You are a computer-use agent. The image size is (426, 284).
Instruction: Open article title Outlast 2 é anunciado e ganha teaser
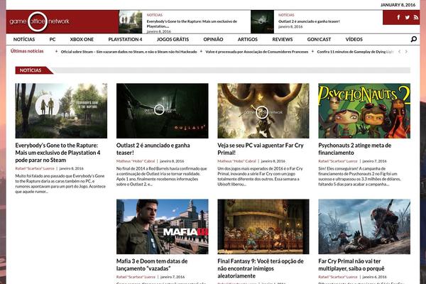[153, 149]
